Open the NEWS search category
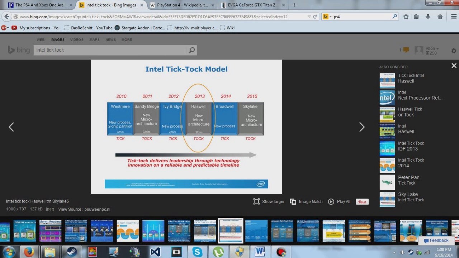The width and height of the screenshot is (459, 258). click(110, 40)
